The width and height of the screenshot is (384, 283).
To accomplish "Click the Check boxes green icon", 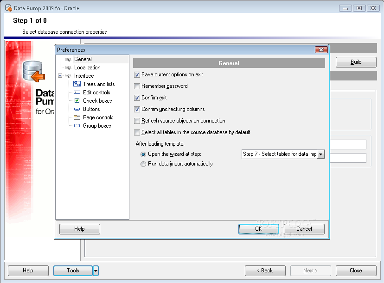I will point(77,100).
